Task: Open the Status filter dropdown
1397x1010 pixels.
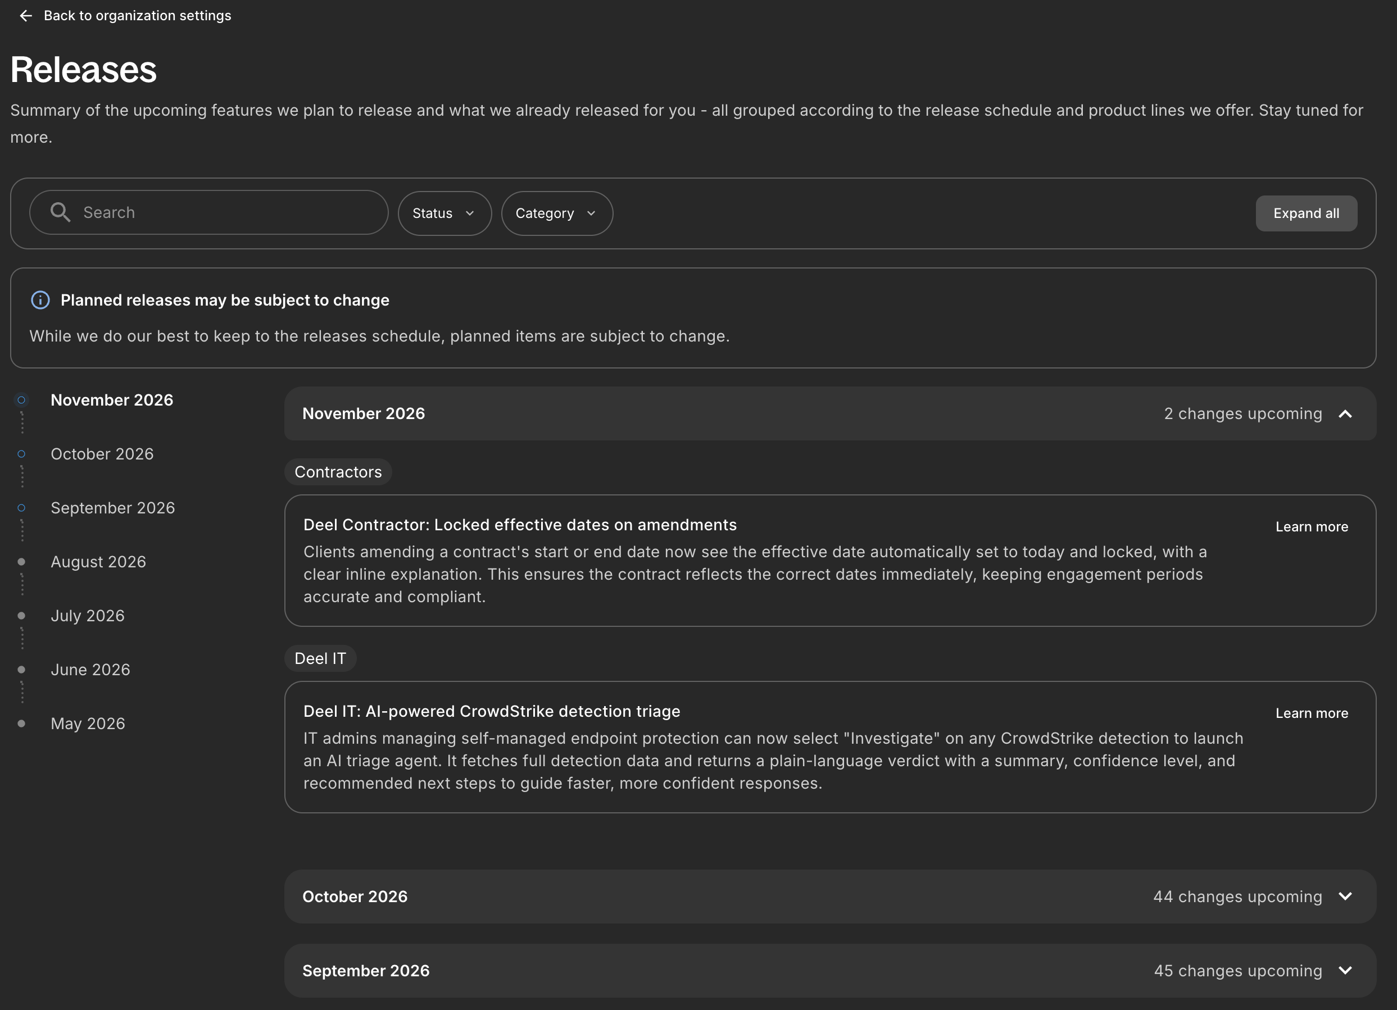Action: tap(444, 213)
